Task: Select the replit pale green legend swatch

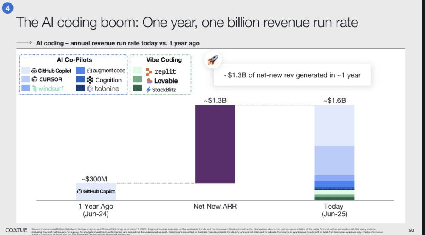Action: point(137,70)
